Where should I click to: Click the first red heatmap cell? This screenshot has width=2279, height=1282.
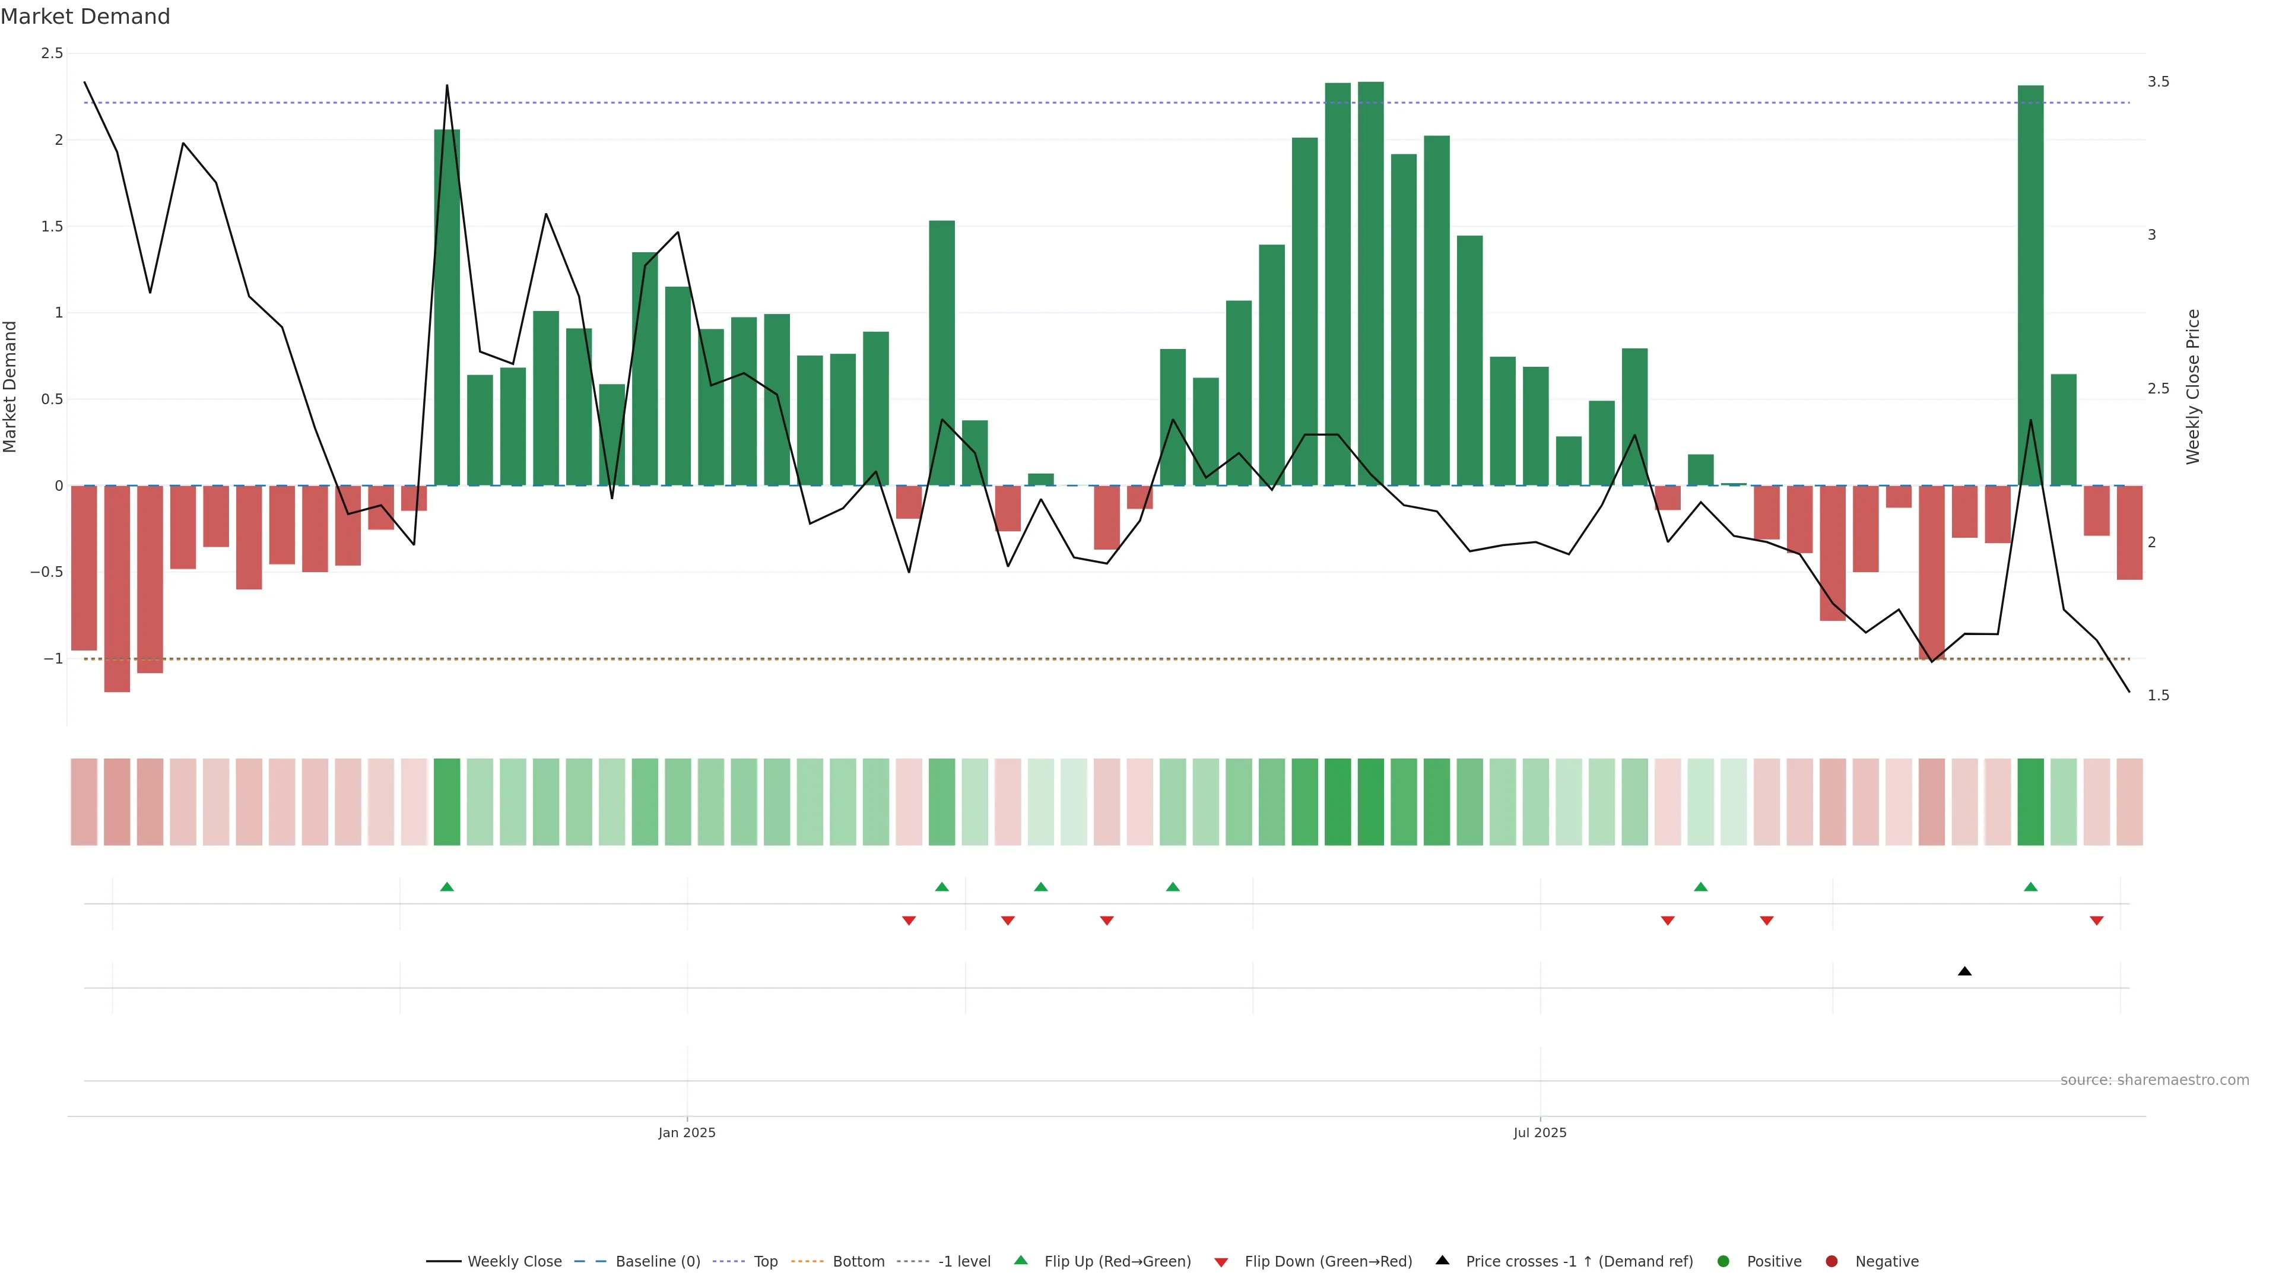(84, 802)
